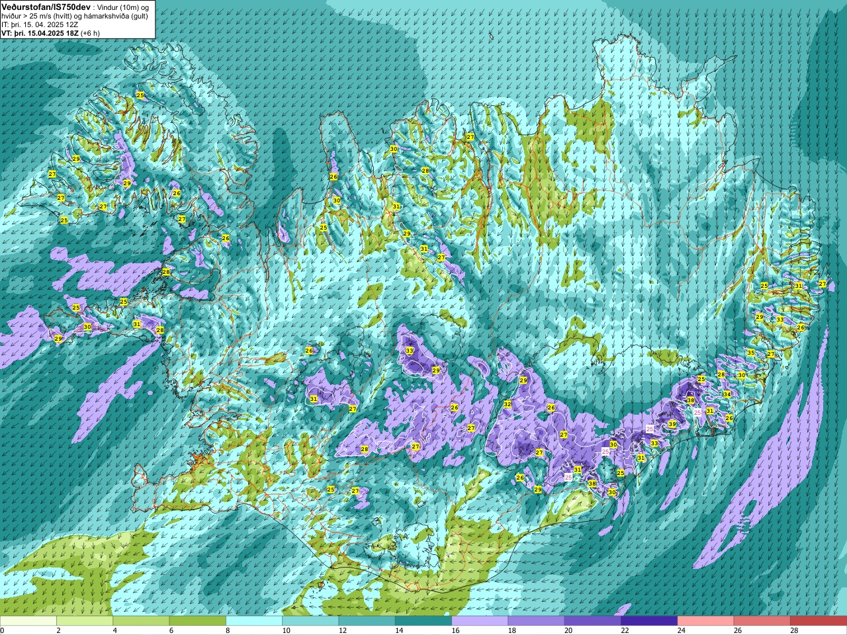The image size is (847, 635).
Task: Click the yellow 34 gust label on the map
Action: (x=727, y=394)
